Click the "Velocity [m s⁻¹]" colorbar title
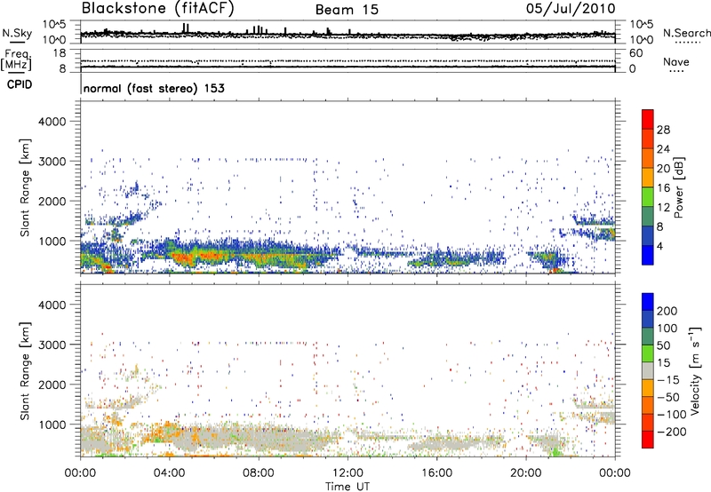The height and width of the screenshot is (492, 711). pyautogui.click(x=695, y=370)
